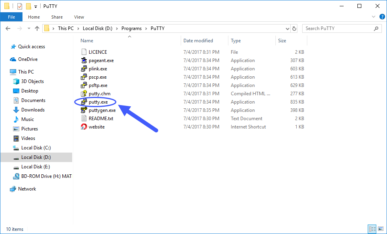Sort by Date modified column header

click(198, 41)
